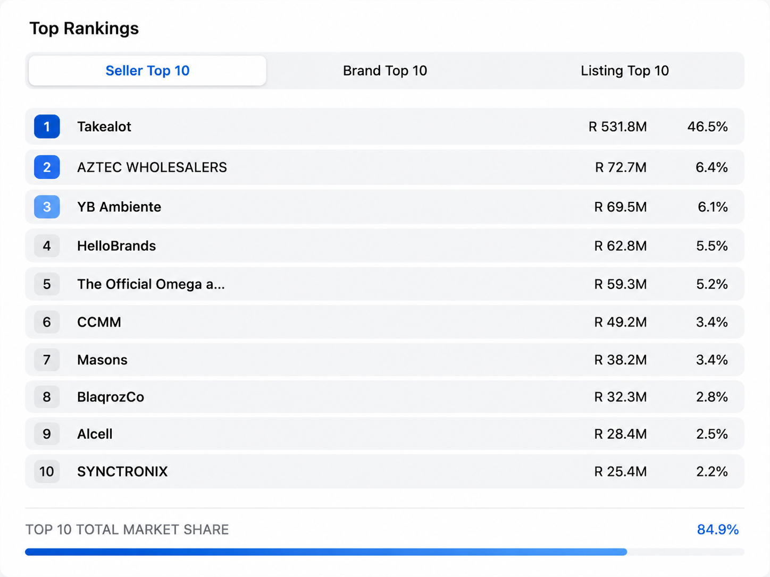Select the AZTEC WHOLESALERS seller name
The width and height of the screenshot is (770, 577).
(x=152, y=167)
